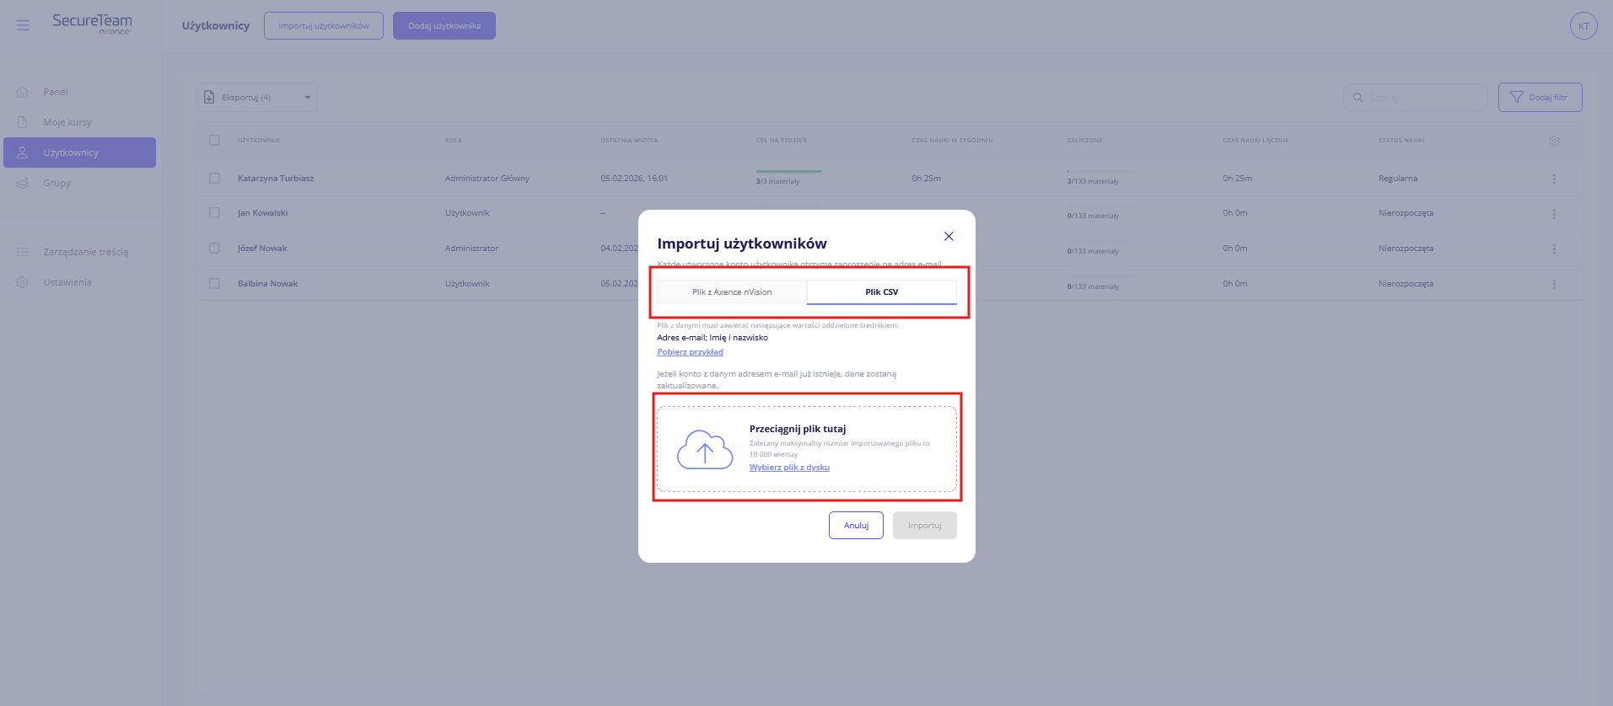
Task: Switch to Plik z Axence nVision tab
Action: pyautogui.click(x=732, y=292)
